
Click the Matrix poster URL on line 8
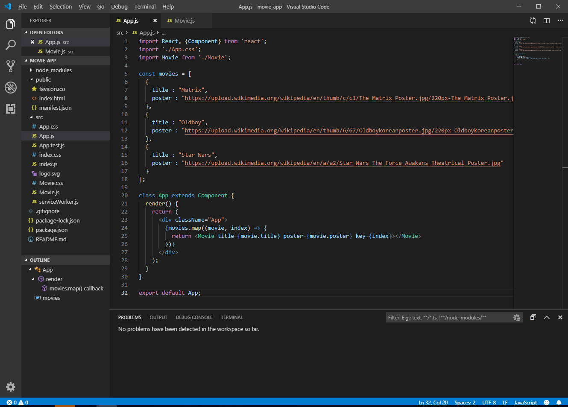pyautogui.click(x=349, y=98)
